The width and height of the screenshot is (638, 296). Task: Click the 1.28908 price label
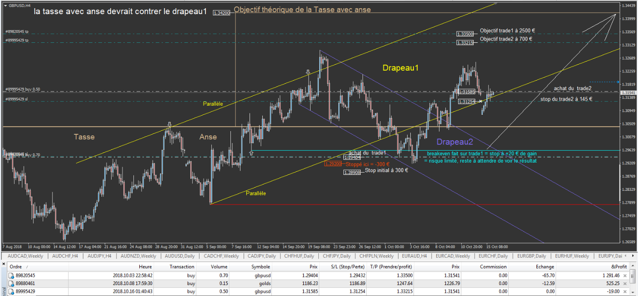pyautogui.click(x=352, y=172)
